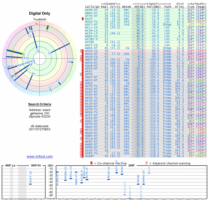Click the co-channel warning icon beside WSYX
209x201 pixels.
click(83, 19)
